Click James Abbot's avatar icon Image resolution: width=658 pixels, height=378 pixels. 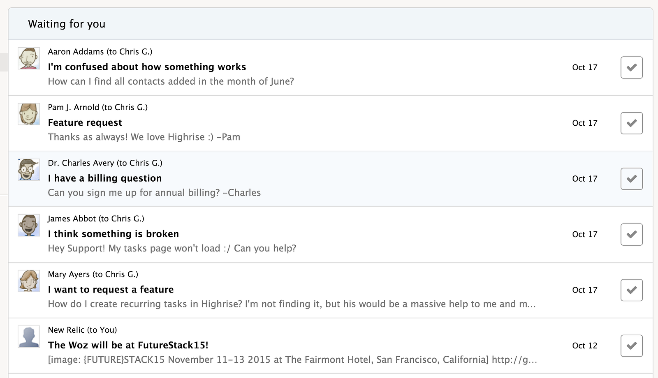click(29, 225)
